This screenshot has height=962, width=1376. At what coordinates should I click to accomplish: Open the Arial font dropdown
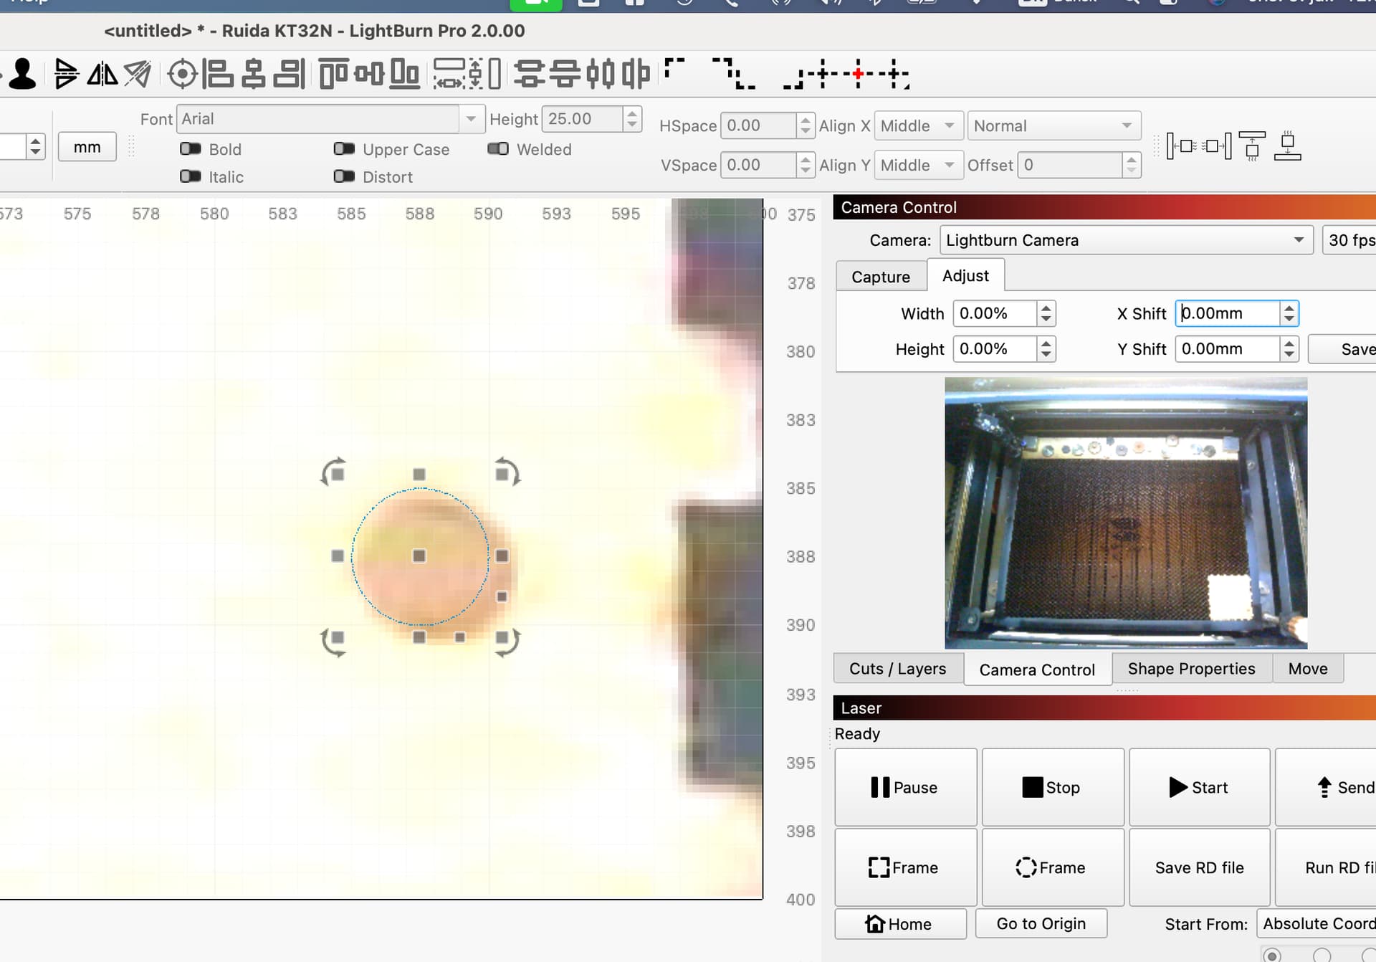click(x=328, y=119)
